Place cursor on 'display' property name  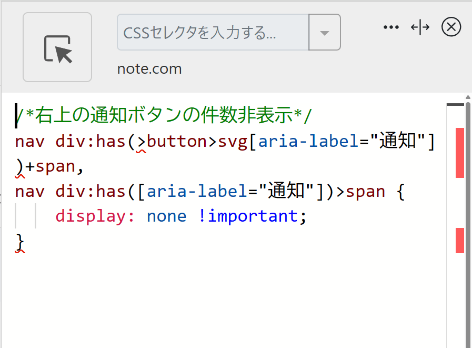[95, 216]
